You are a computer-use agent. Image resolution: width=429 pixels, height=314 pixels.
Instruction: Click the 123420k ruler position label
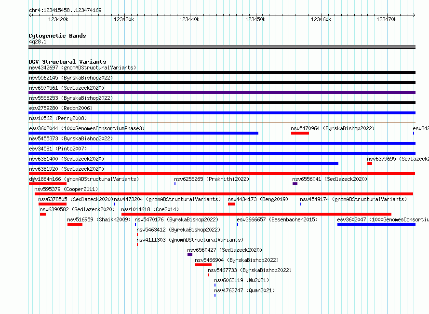tap(58, 19)
